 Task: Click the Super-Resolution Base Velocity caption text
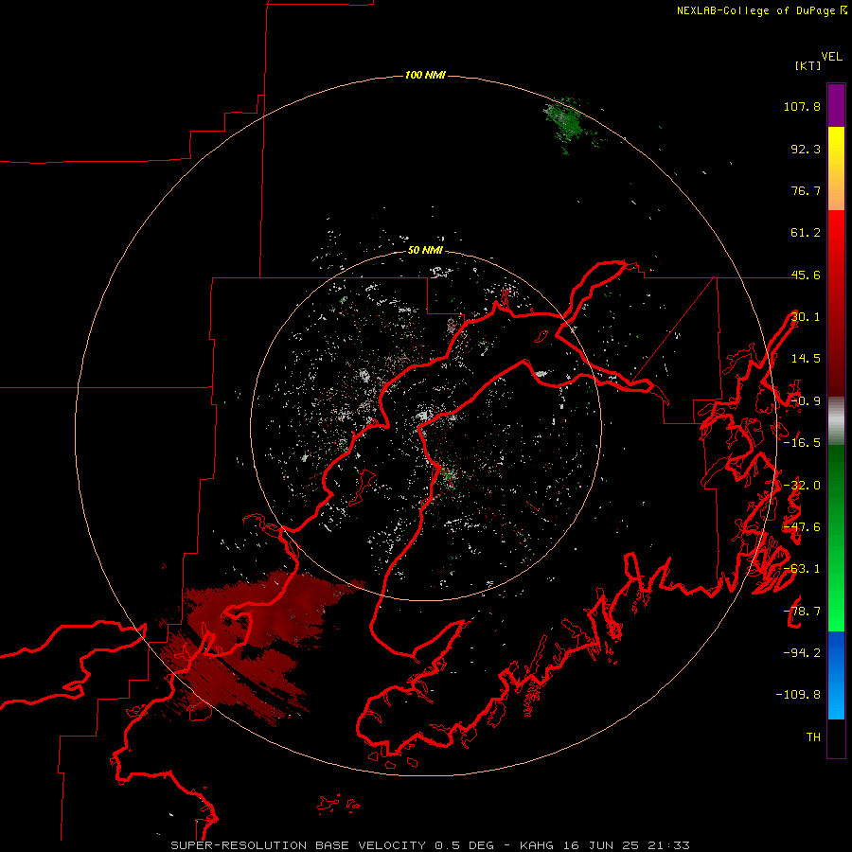tap(431, 845)
